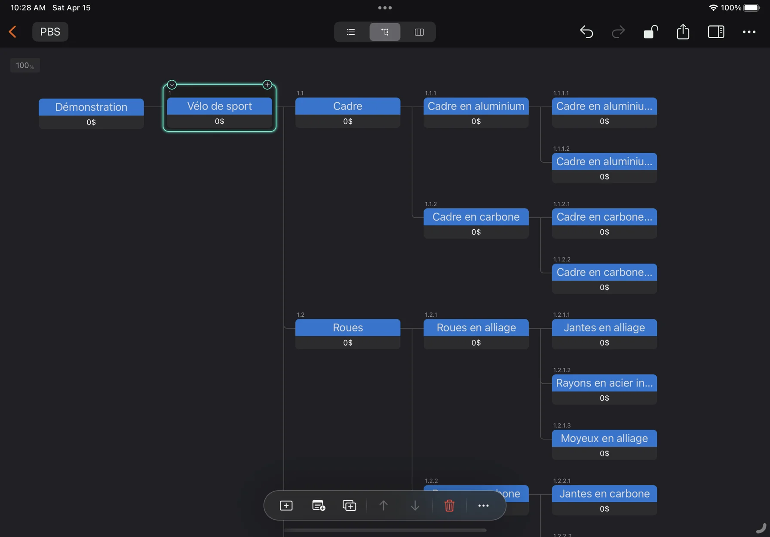Add child with plus on Vélo de sport
Screen dimensions: 770x537
[x=267, y=85]
